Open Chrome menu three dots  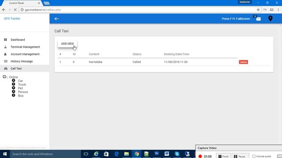[x=278, y=10]
